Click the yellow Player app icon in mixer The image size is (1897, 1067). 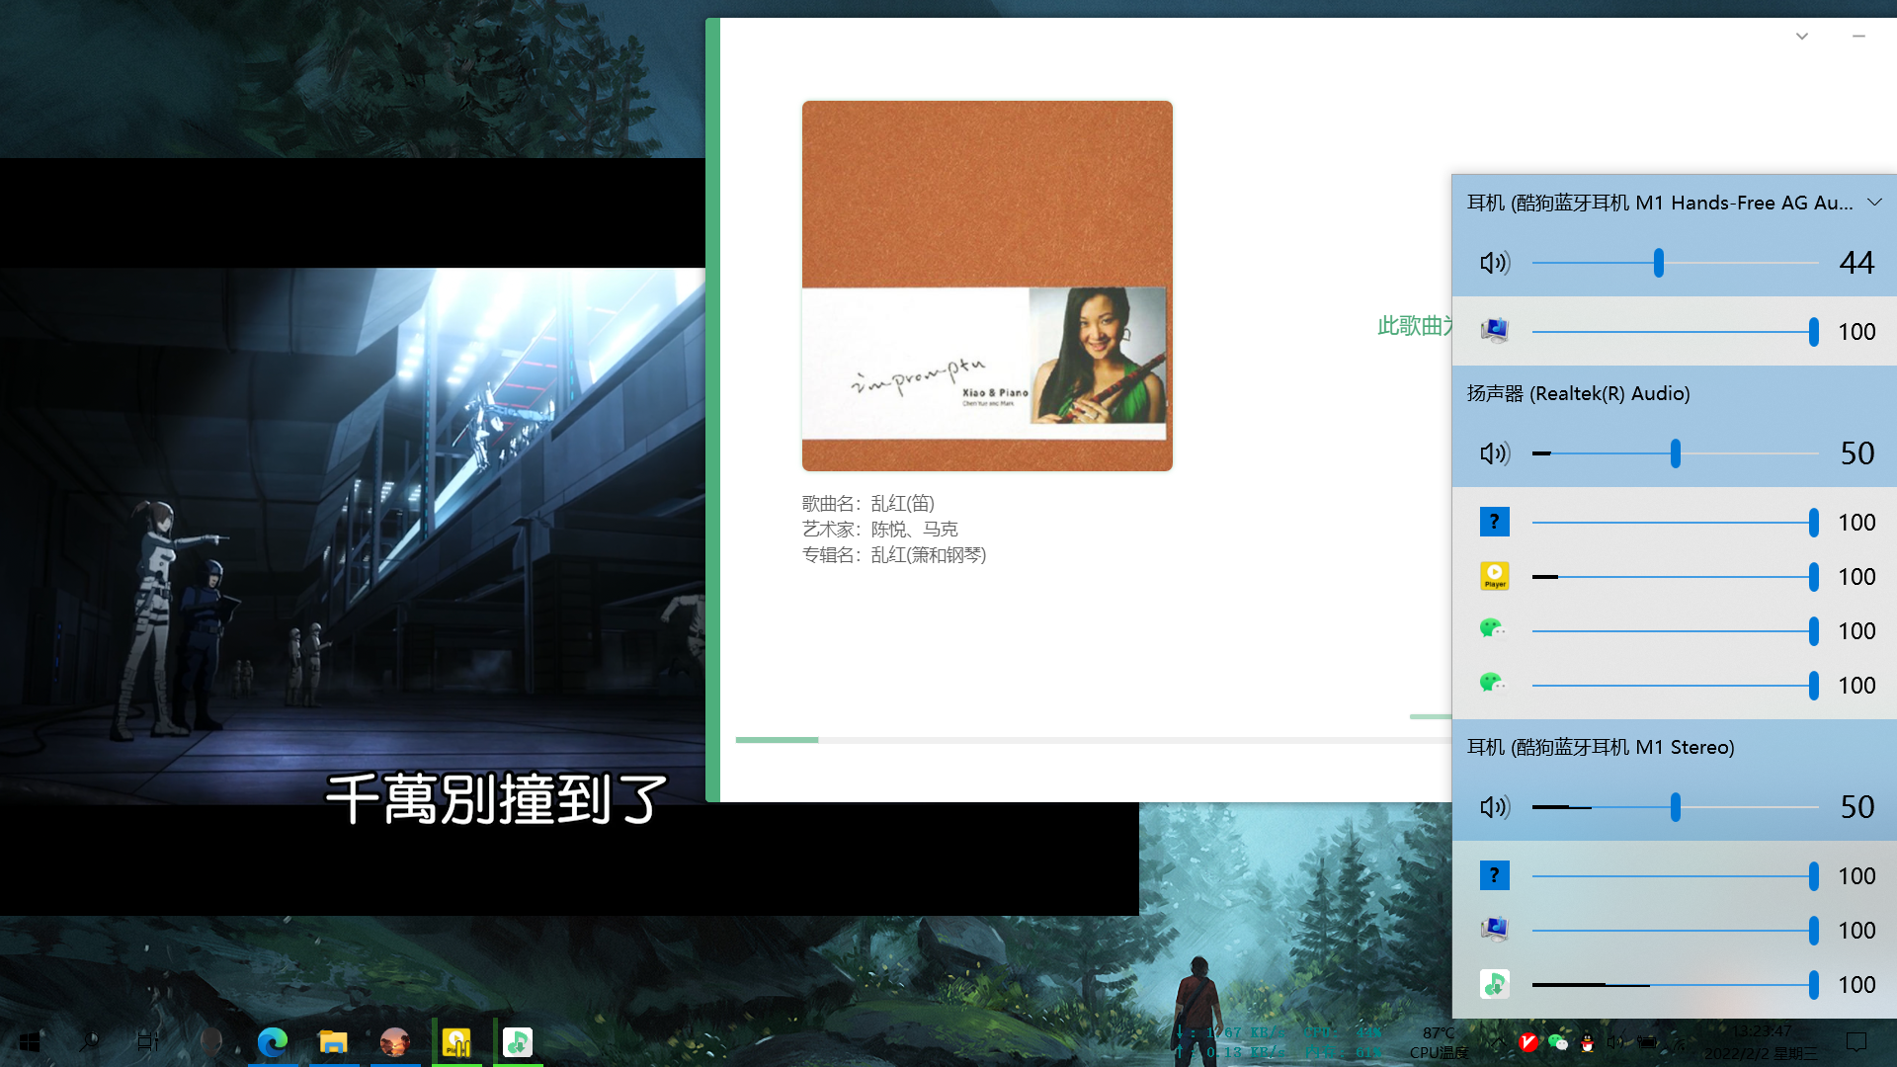1494,576
